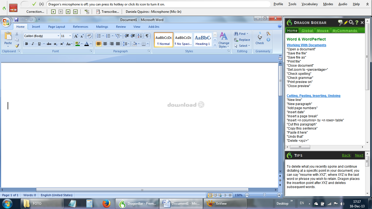Image resolution: width=372 pixels, height=209 pixels.
Task: Open line spacing dropdown
Action: click(126, 44)
